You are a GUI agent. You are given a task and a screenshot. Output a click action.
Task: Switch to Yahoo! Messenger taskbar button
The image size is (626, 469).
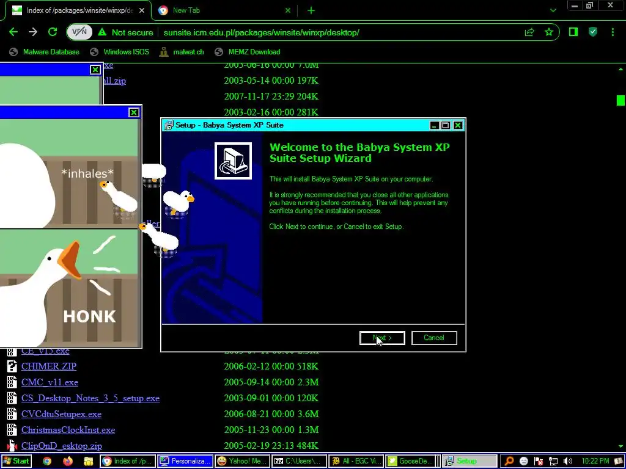click(242, 461)
